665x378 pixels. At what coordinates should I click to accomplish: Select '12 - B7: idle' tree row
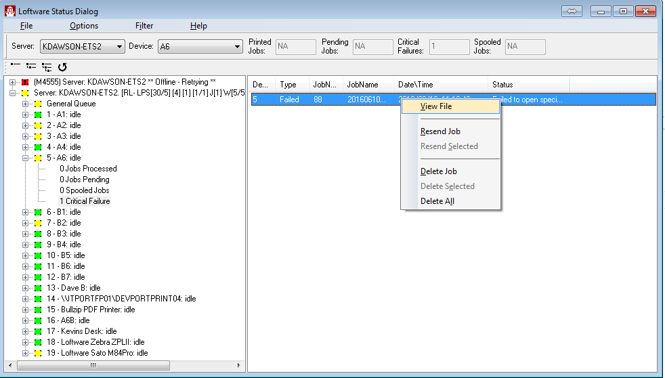(66, 278)
